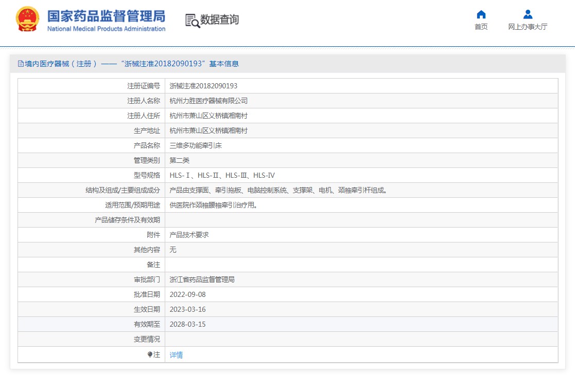
Task: Click 其他内容 value 无
Action: pyautogui.click(x=173, y=250)
